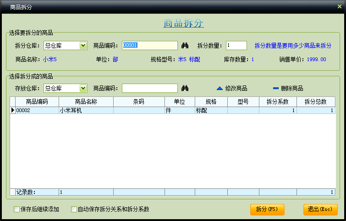Enable 保存后继续添加 checkbox

click(x=17, y=209)
